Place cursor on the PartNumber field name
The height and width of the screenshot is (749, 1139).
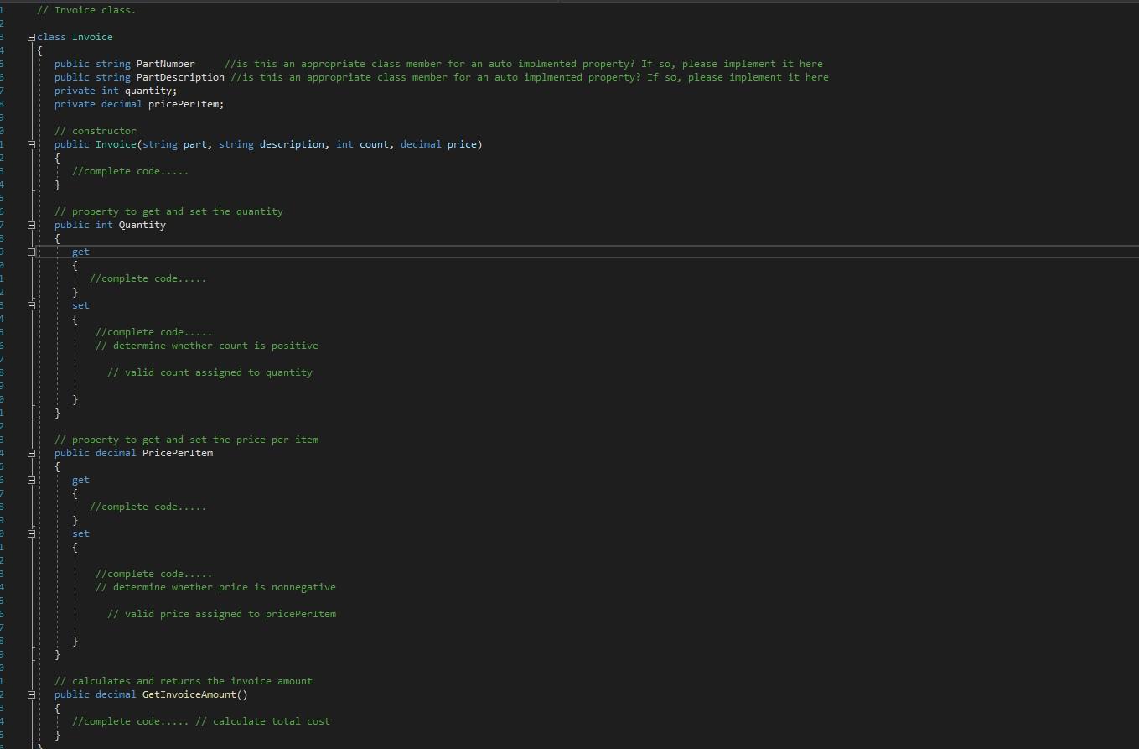(x=166, y=63)
